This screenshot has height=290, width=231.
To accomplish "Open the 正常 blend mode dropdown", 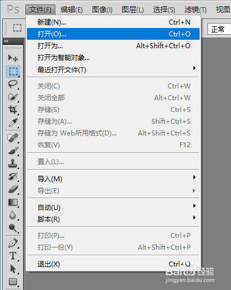I will 219,29.
